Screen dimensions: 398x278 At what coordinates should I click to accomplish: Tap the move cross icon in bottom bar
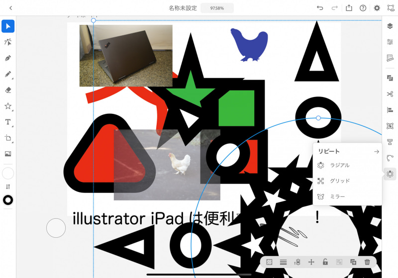(311, 262)
